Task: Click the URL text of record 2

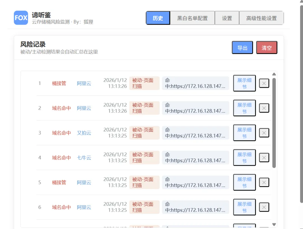Action: click(x=196, y=108)
